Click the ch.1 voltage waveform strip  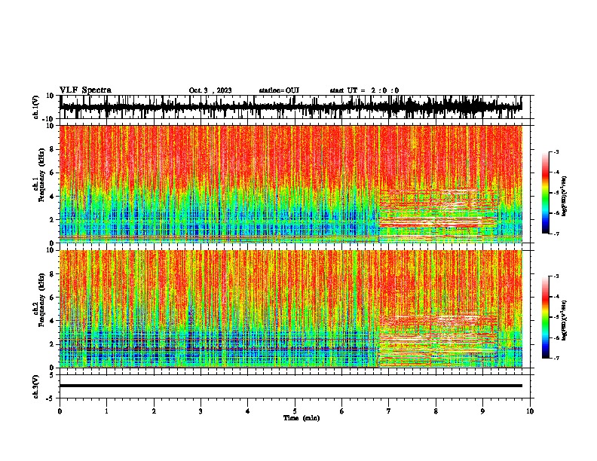click(x=291, y=107)
